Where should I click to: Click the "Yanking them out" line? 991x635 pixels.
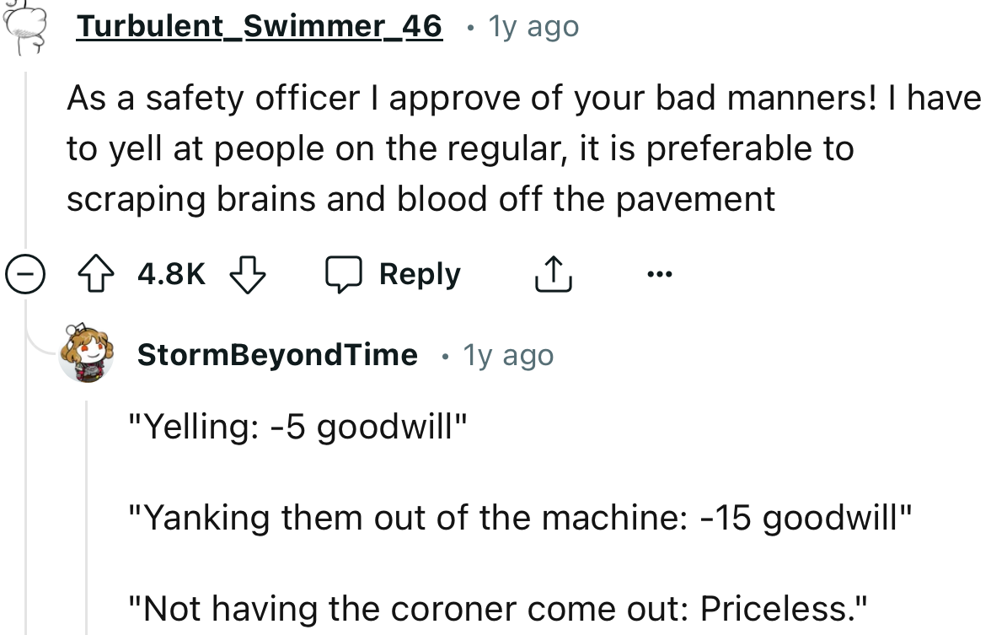click(520, 516)
